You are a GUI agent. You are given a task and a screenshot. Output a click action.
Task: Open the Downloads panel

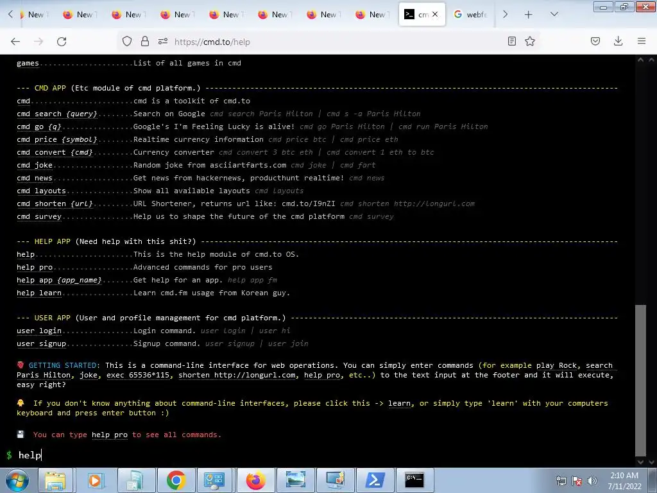618,41
